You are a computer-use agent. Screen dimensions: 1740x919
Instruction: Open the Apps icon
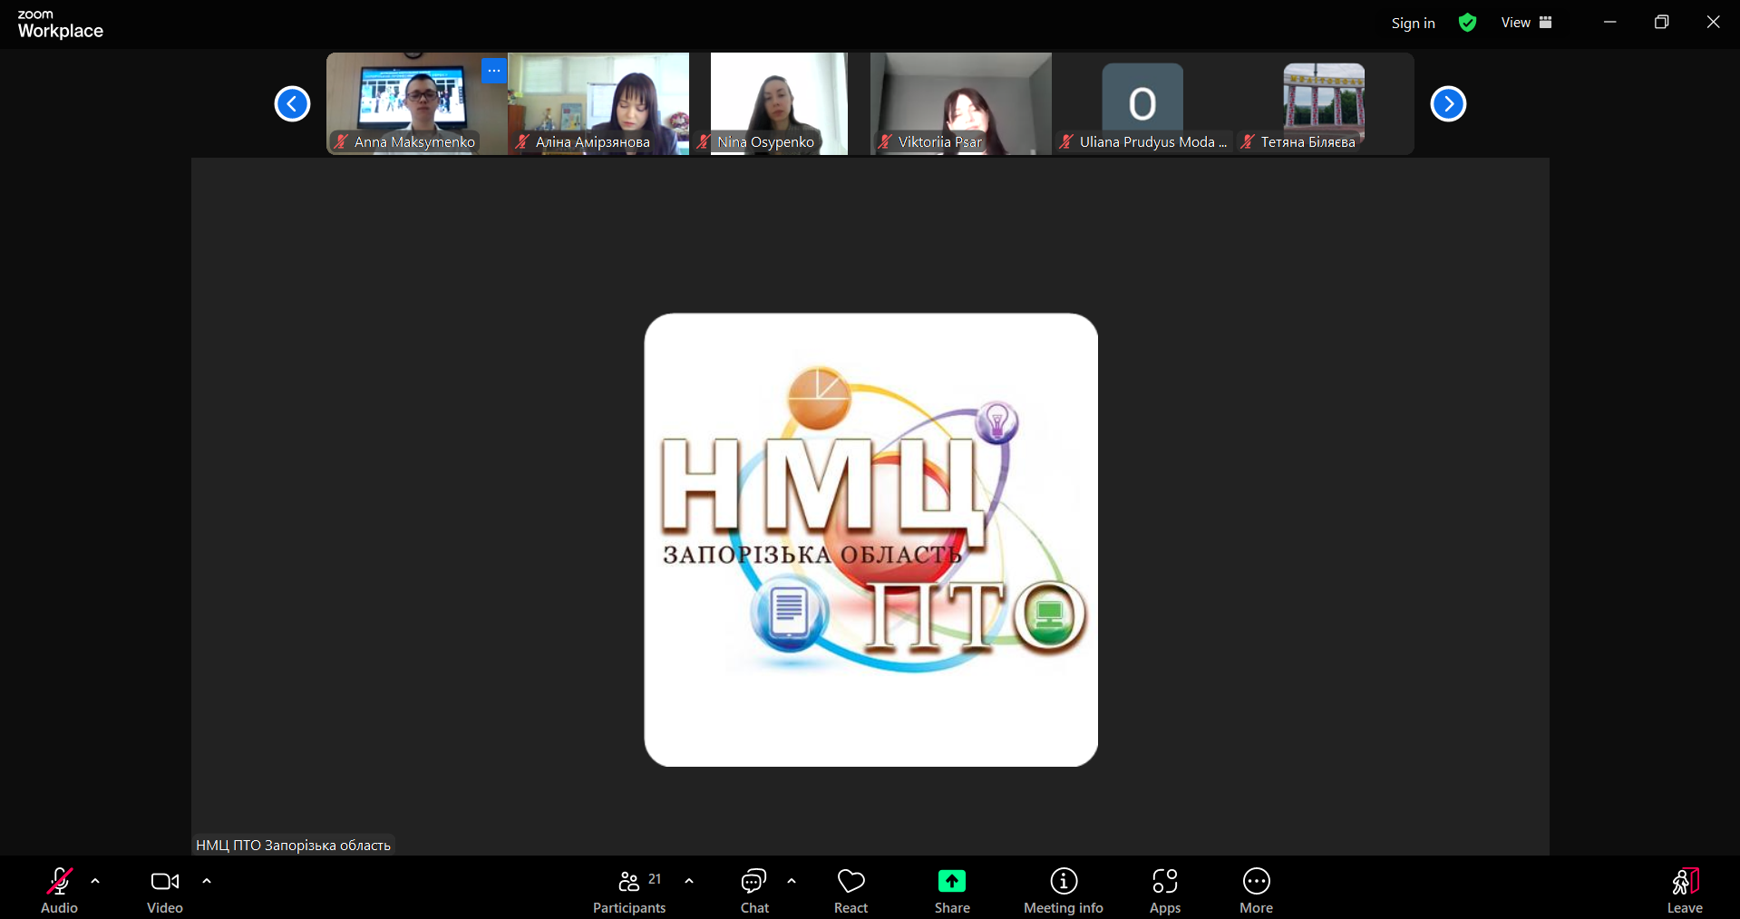[1164, 881]
